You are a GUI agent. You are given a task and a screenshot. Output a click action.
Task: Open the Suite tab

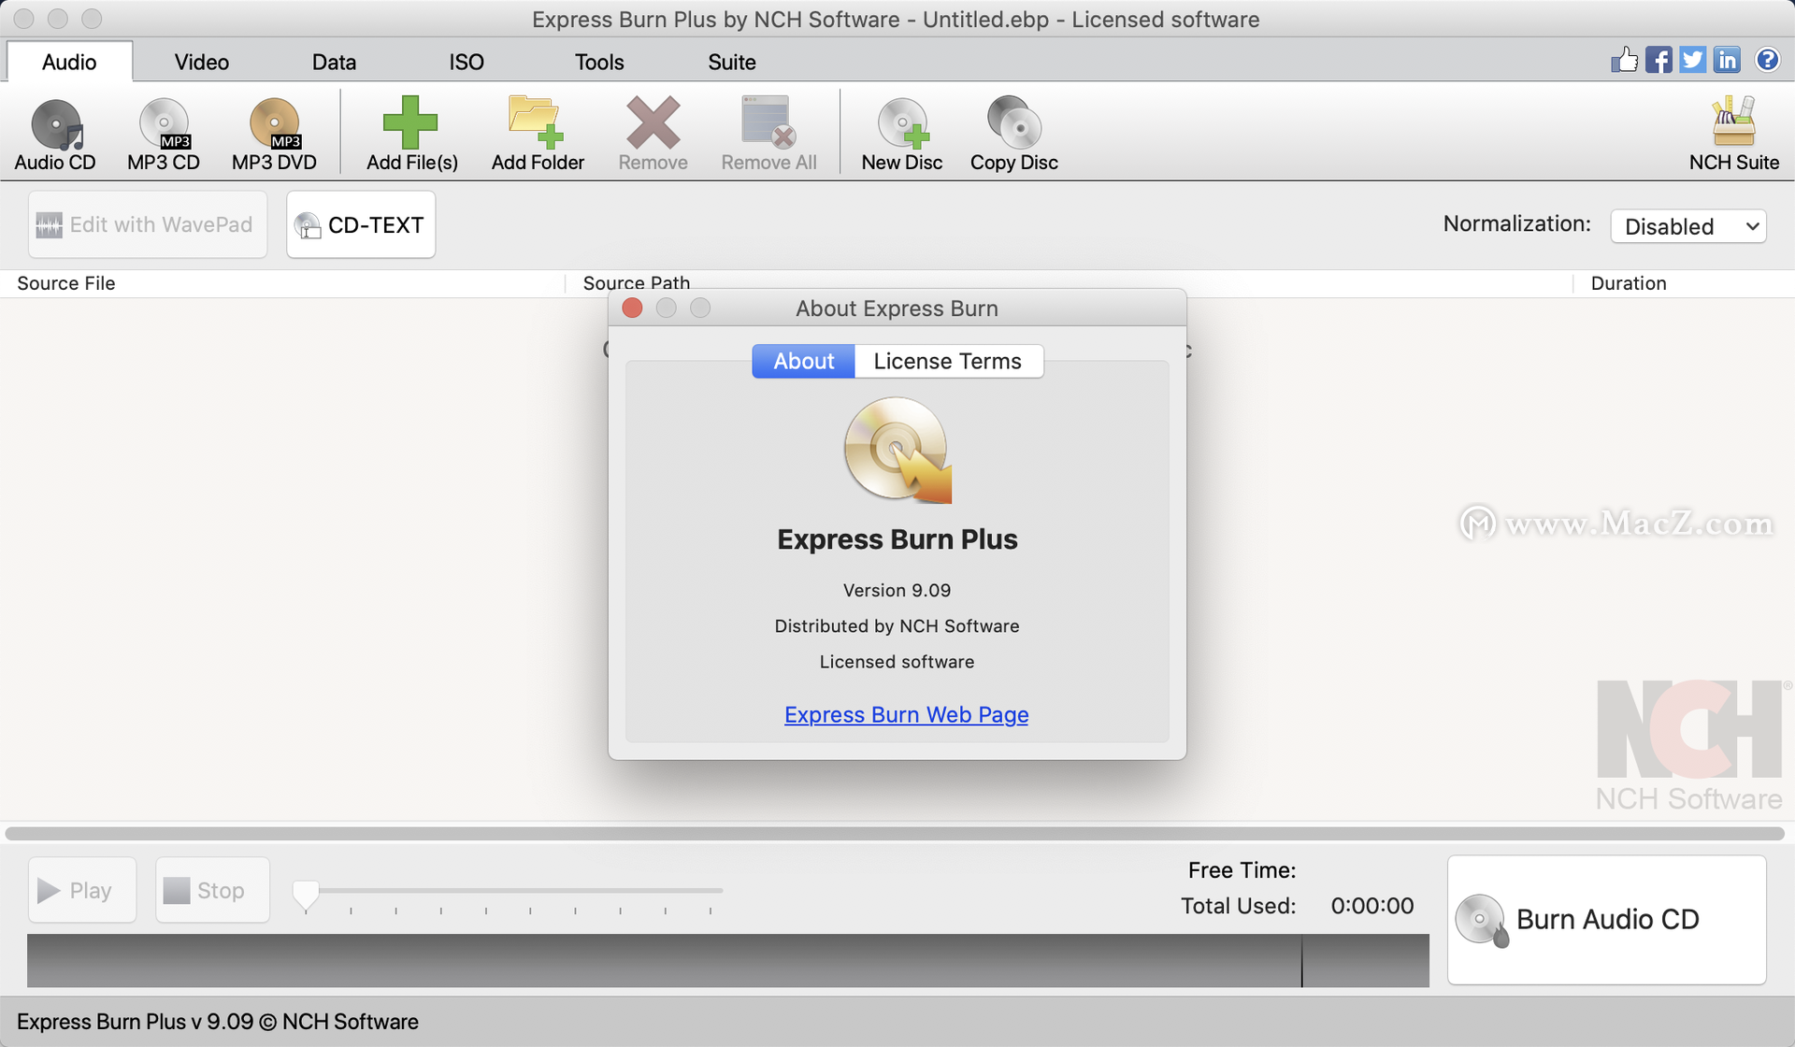732,62
